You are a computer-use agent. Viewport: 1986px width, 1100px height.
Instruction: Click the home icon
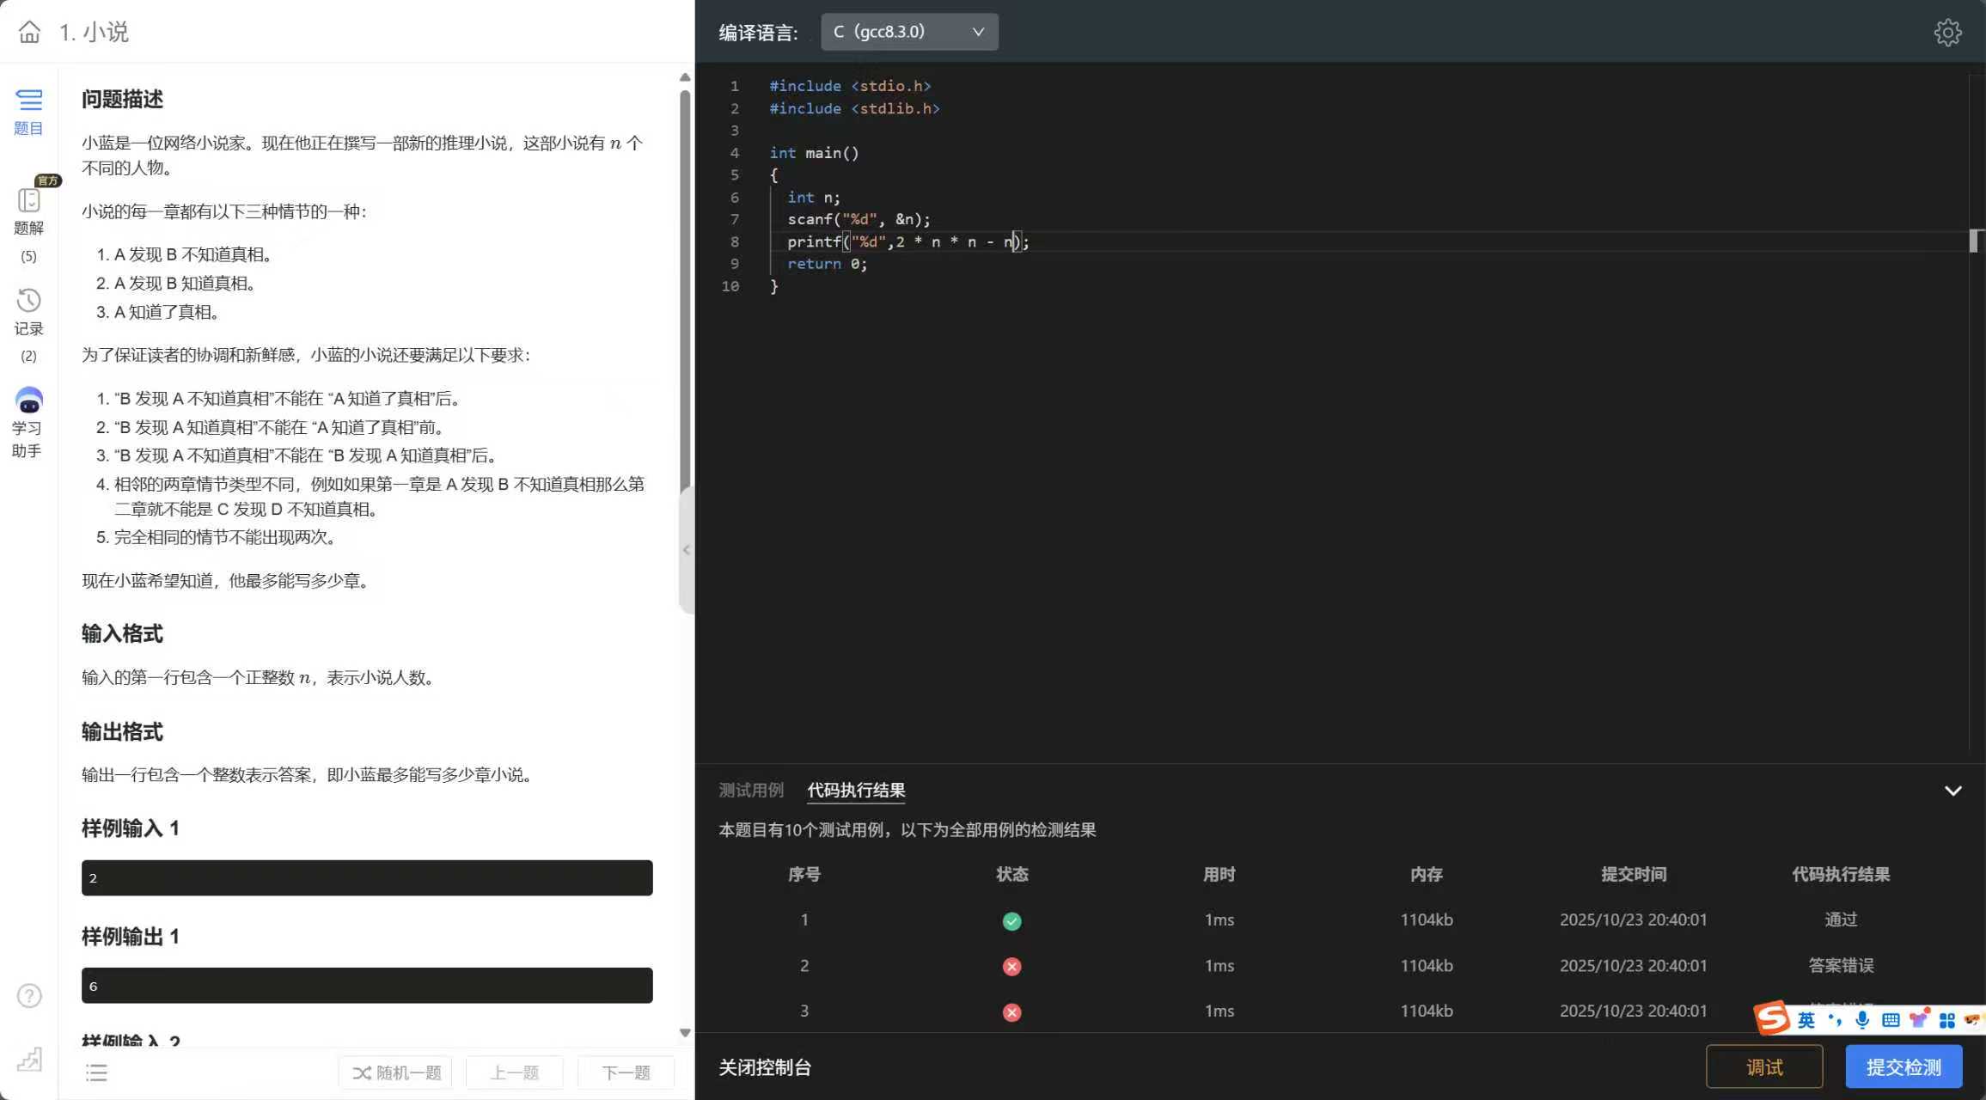pyautogui.click(x=29, y=32)
